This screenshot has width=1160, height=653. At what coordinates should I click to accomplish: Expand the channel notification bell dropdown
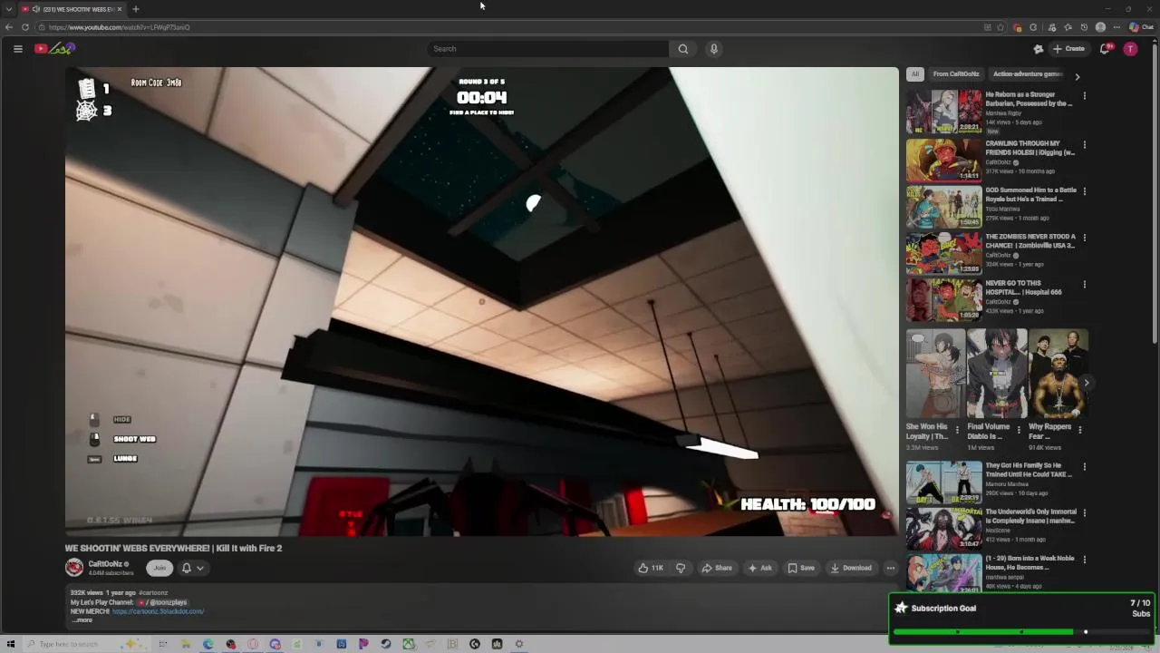192,568
